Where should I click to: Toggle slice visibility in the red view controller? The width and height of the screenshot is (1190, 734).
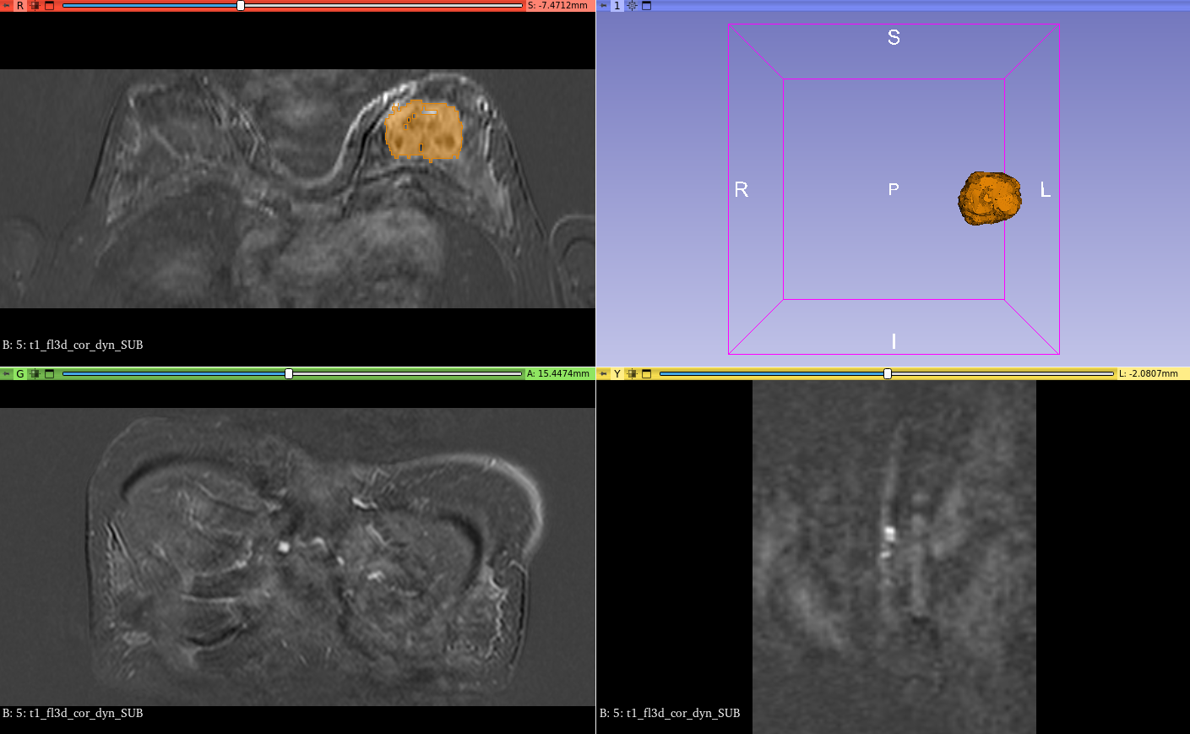[x=34, y=5]
